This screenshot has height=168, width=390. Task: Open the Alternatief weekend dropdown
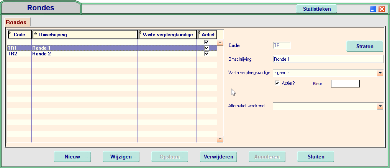[x=380, y=106]
